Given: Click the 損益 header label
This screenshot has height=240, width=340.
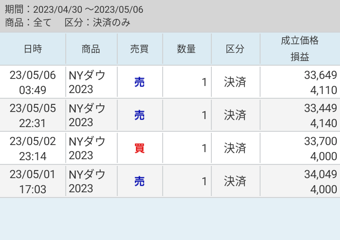Looking at the screenshot, I should (300, 57).
